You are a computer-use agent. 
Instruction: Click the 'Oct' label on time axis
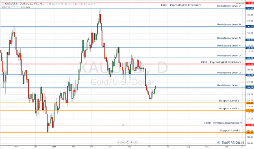pyautogui.click(x=226, y=147)
